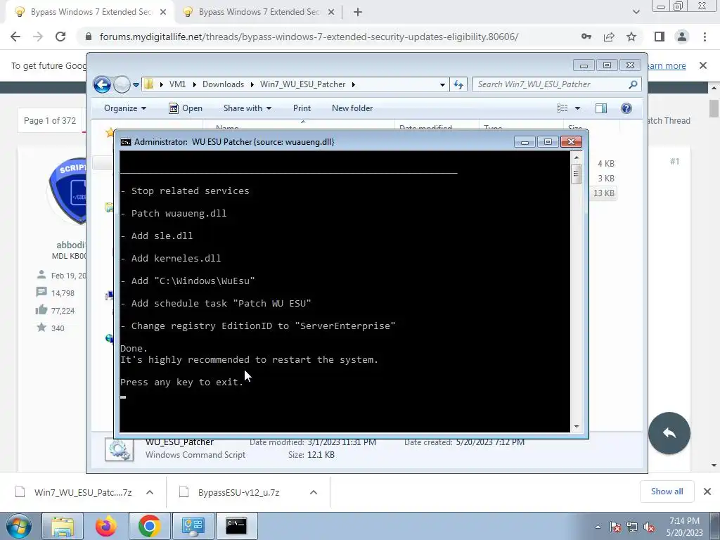720x540 pixels.
Task: Go back in Chrome browser history
Action: click(x=15, y=37)
